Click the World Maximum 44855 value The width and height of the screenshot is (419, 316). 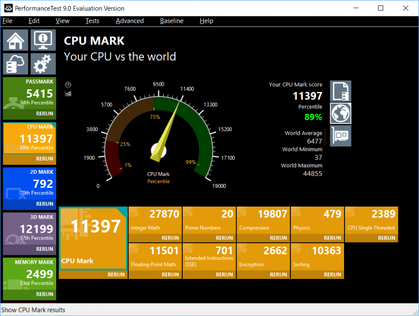313,174
